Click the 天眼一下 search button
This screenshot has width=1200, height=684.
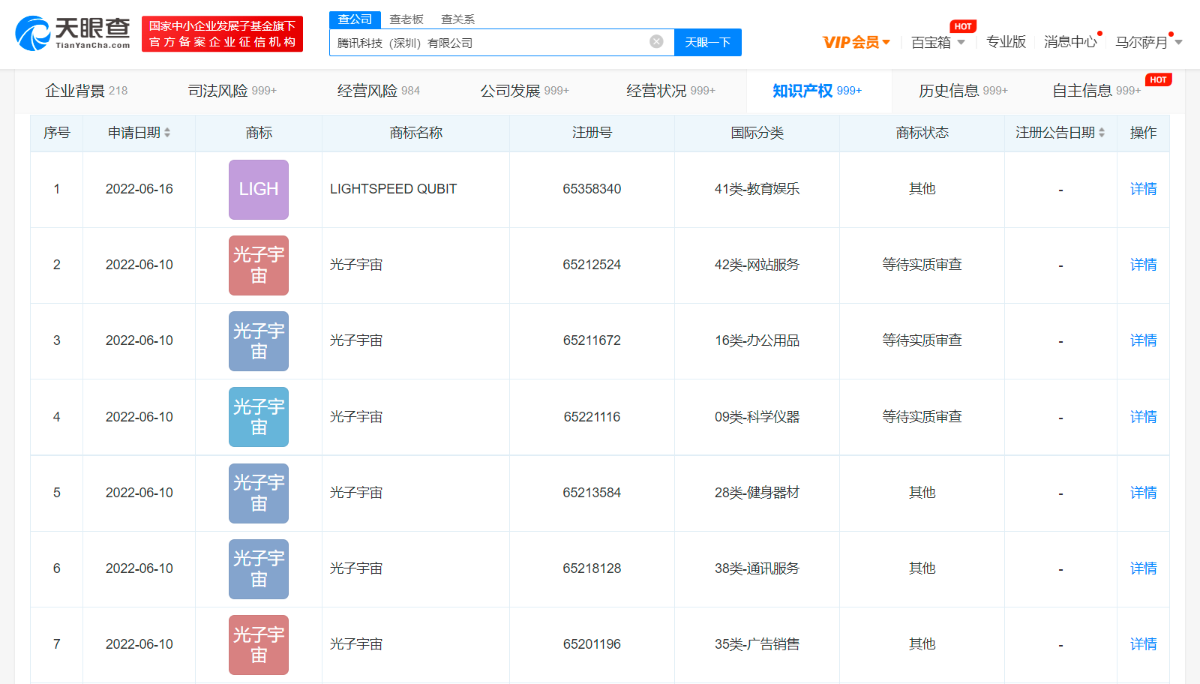pos(707,42)
